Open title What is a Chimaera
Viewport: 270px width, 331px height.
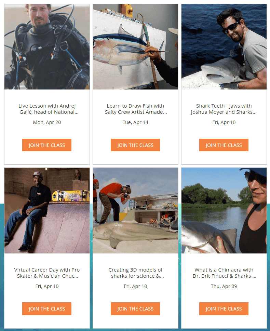(224, 273)
